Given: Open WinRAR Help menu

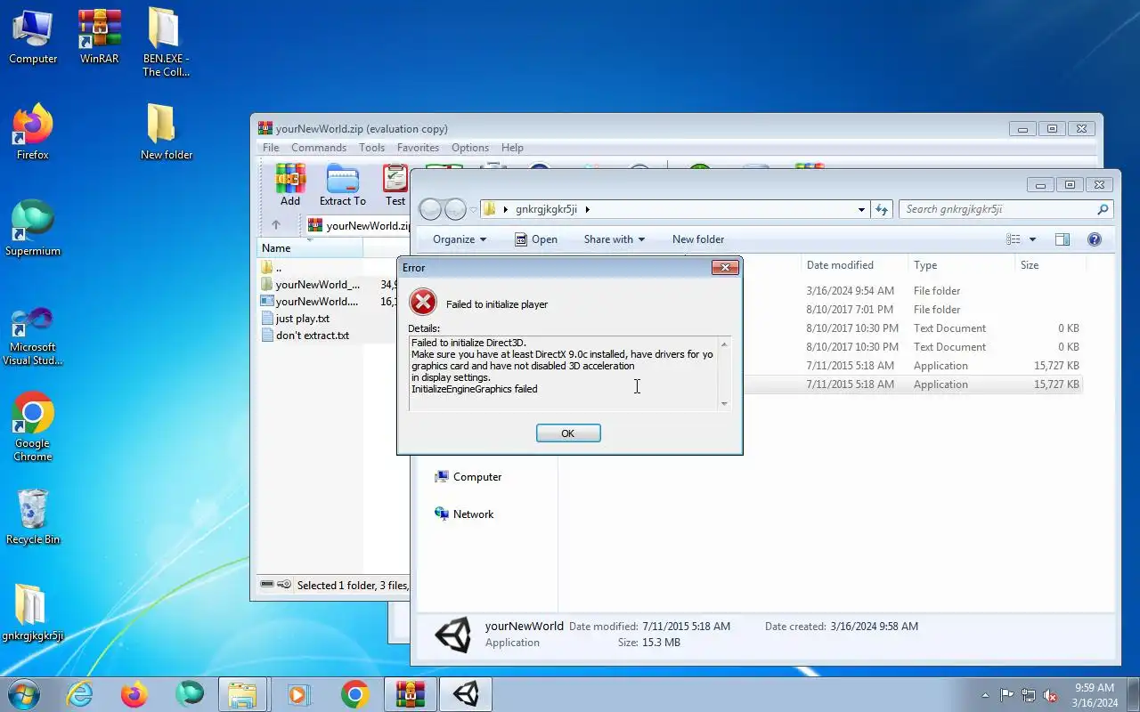Looking at the screenshot, I should (x=512, y=148).
